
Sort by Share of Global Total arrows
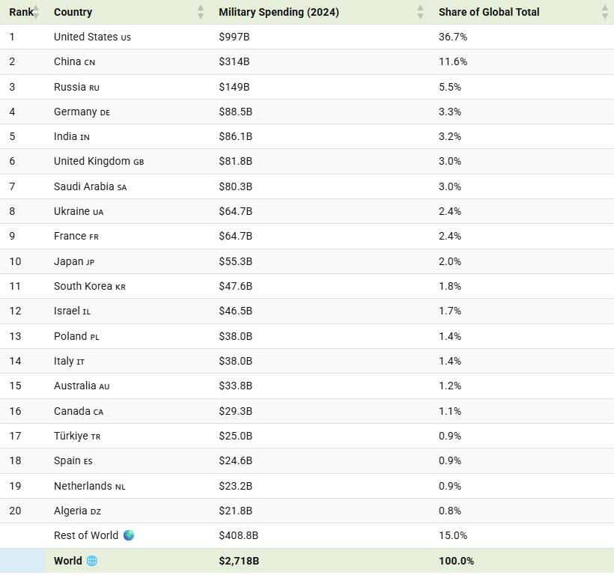click(x=604, y=12)
